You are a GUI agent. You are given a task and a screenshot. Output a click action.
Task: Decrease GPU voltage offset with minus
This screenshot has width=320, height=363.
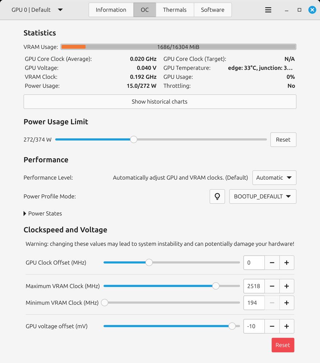pyautogui.click(x=272, y=326)
